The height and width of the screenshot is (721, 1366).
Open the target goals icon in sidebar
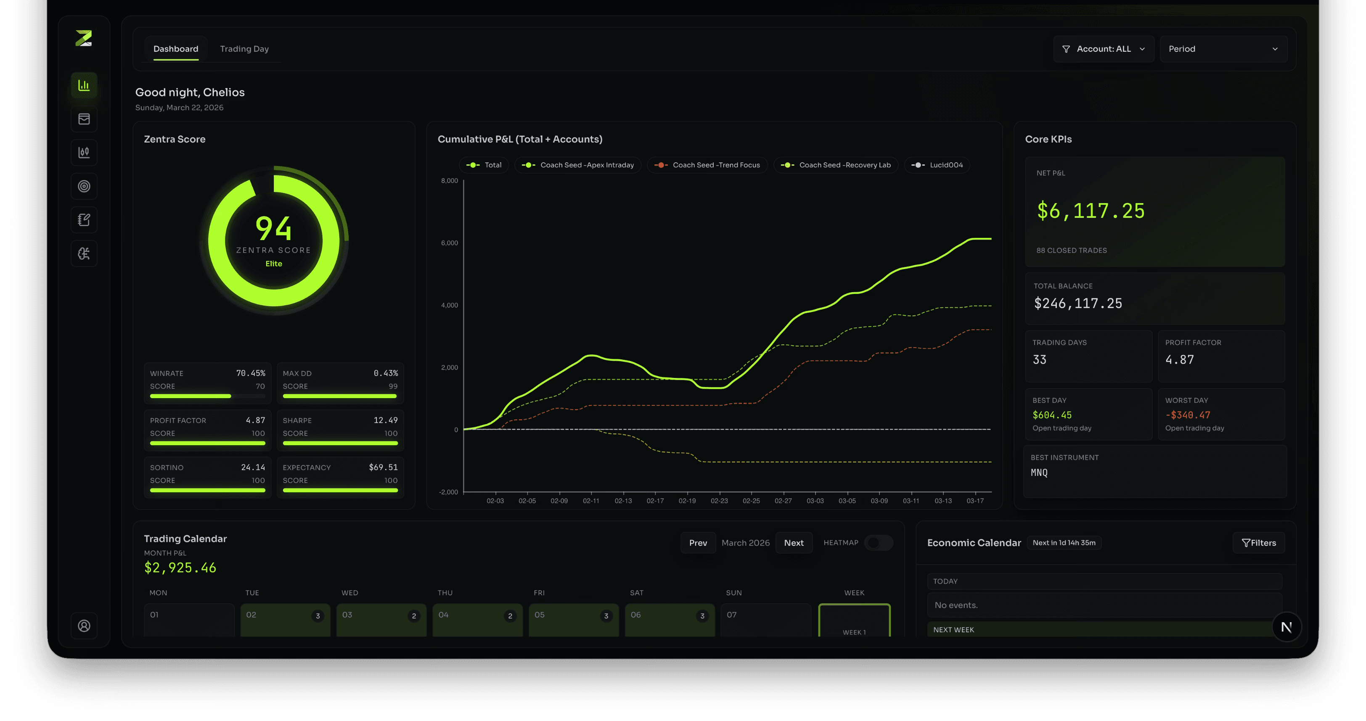click(x=84, y=186)
